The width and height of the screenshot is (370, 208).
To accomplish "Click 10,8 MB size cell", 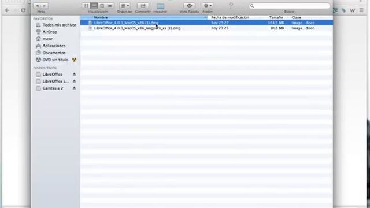I will [277, 28].
